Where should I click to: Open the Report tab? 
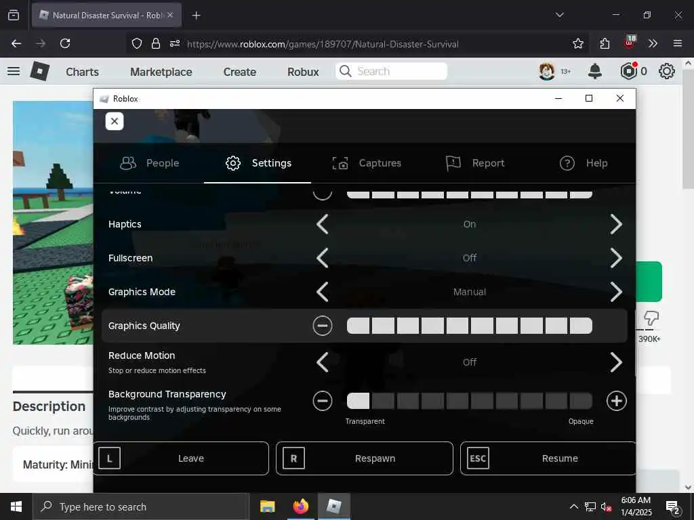(474, 163)
